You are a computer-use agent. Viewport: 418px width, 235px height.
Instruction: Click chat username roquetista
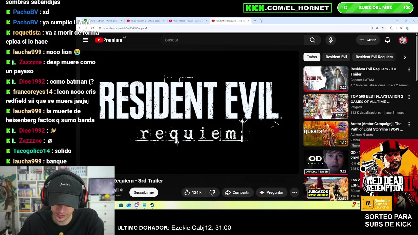click(27, 33)
